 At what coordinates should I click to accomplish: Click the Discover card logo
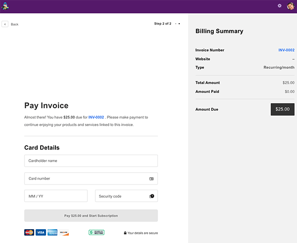(x=63, y=233)
